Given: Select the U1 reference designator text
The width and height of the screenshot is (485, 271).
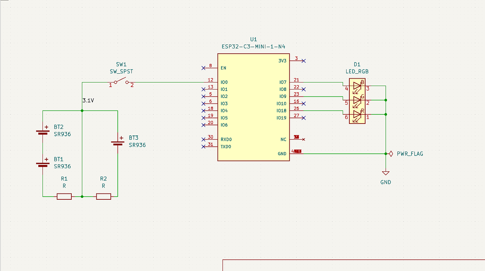Looking at the screenshot, I should tap(253, 39).
